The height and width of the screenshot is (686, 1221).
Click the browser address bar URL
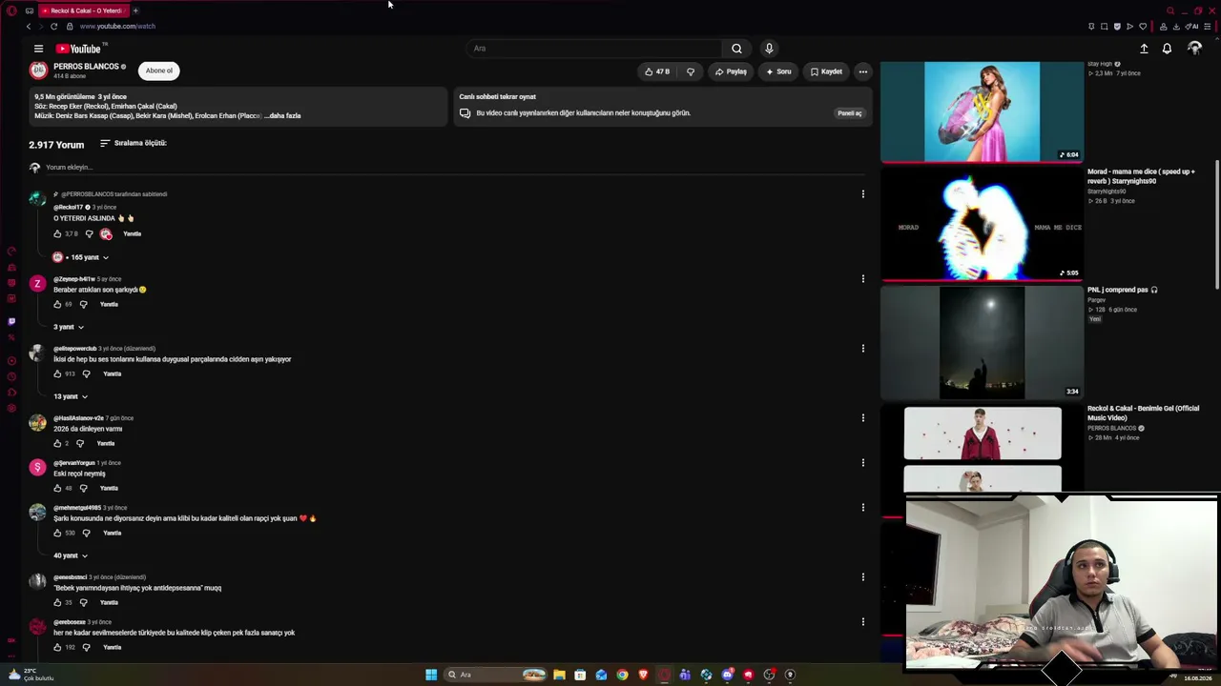pyautogui.click(x=118, y=27)
